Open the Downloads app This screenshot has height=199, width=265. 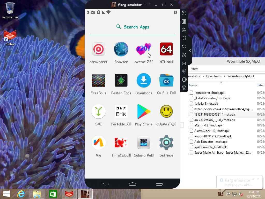click(x=144, y=80)
